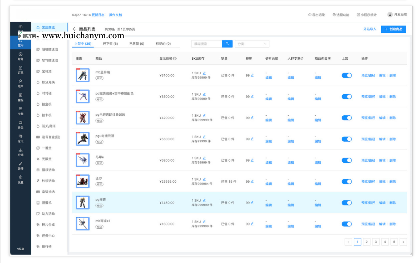Switch to the 已下架 (6) tab
The width and height of the screenshot is (419, 263).
[110, 44]
